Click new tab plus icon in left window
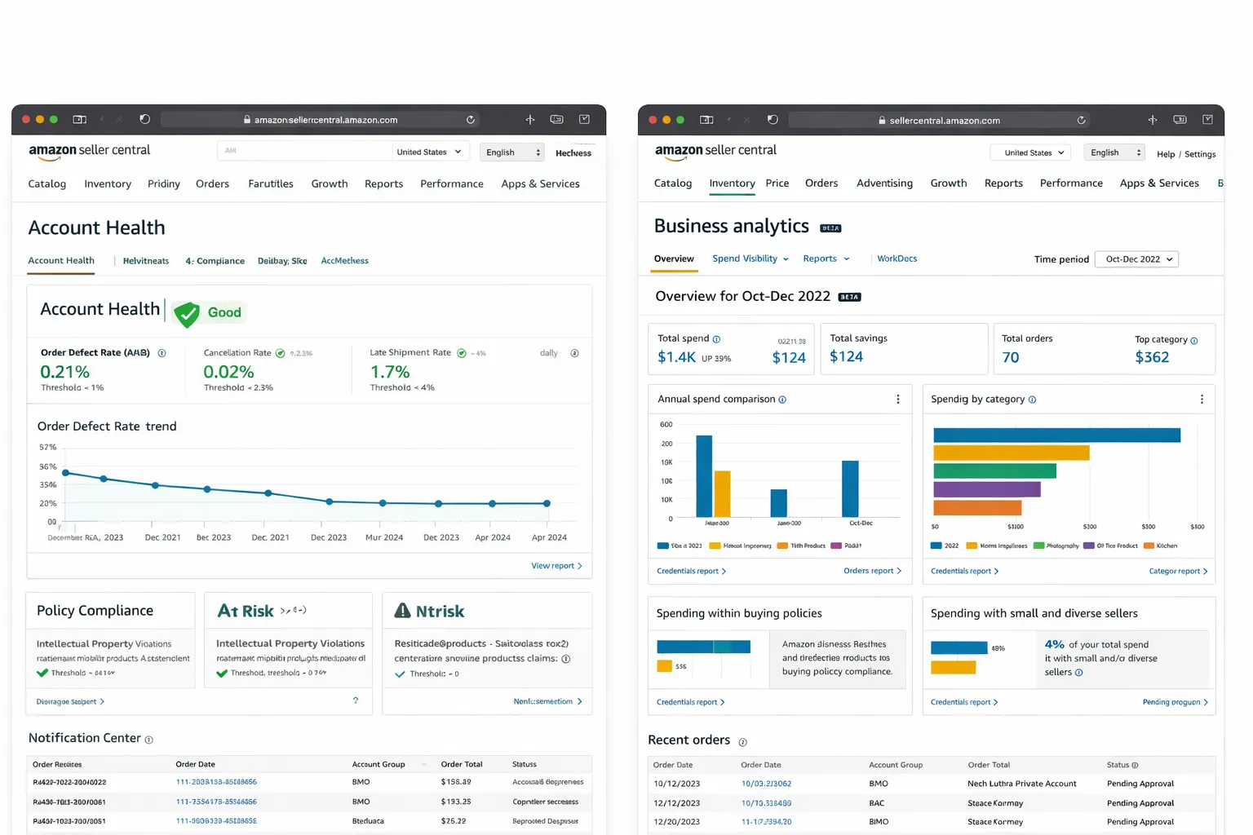The width and height of the screenshot is (1253, 835). click(x=530, y=119)
